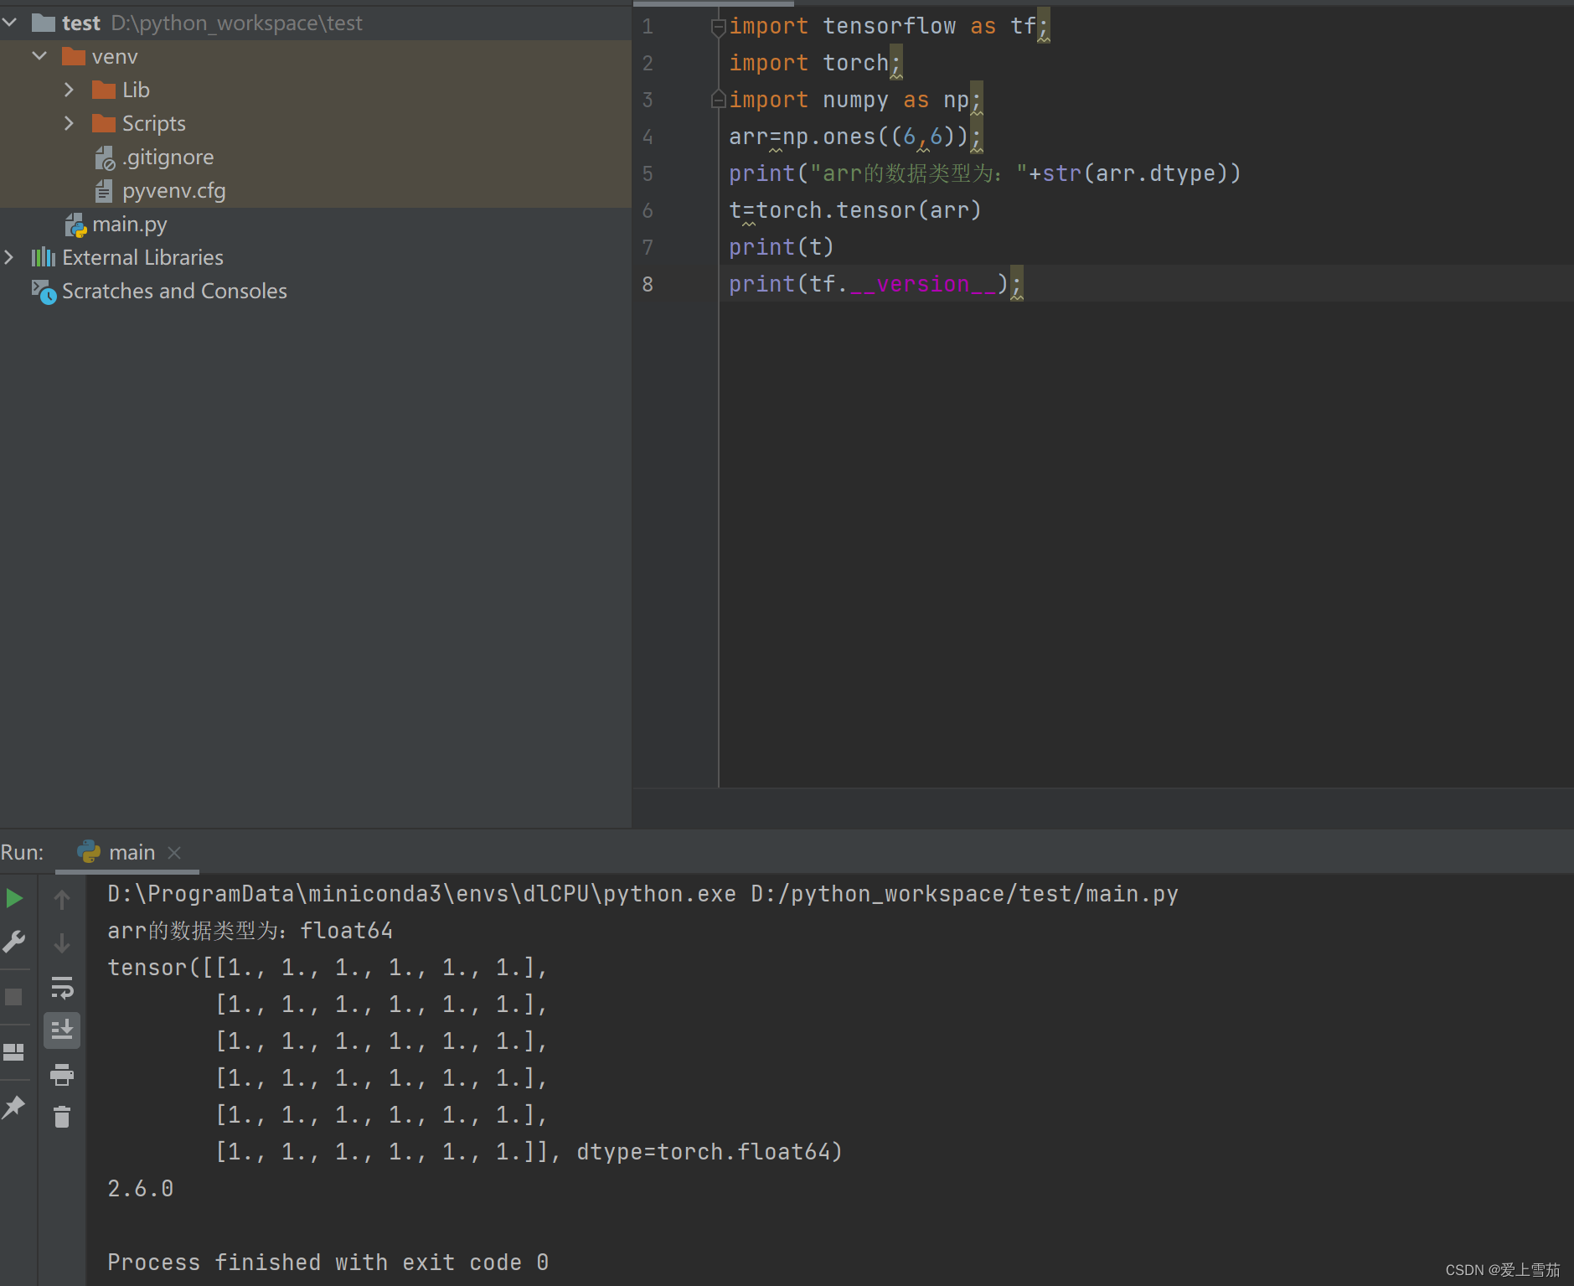1574x1286 pixels.
Task: Rerun the main script
Action: point(13,897)
